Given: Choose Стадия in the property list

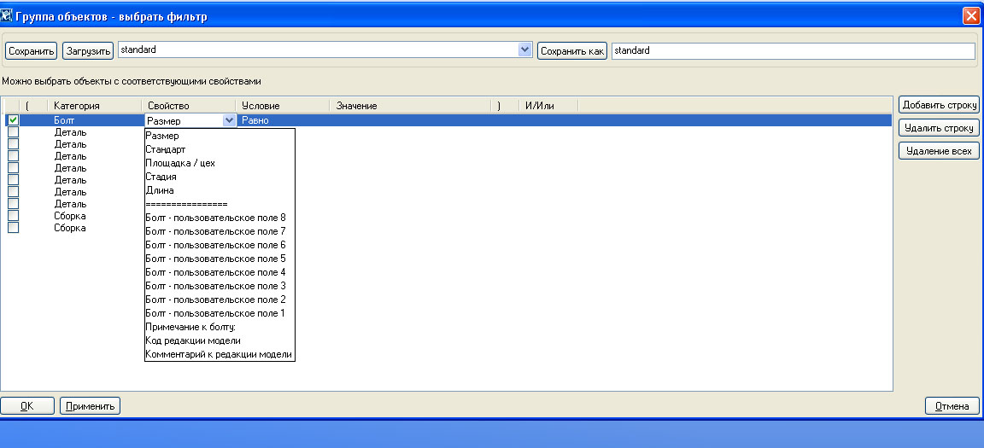Looking at the screenshot, I should pyautogui.click(x=220, y=177).
